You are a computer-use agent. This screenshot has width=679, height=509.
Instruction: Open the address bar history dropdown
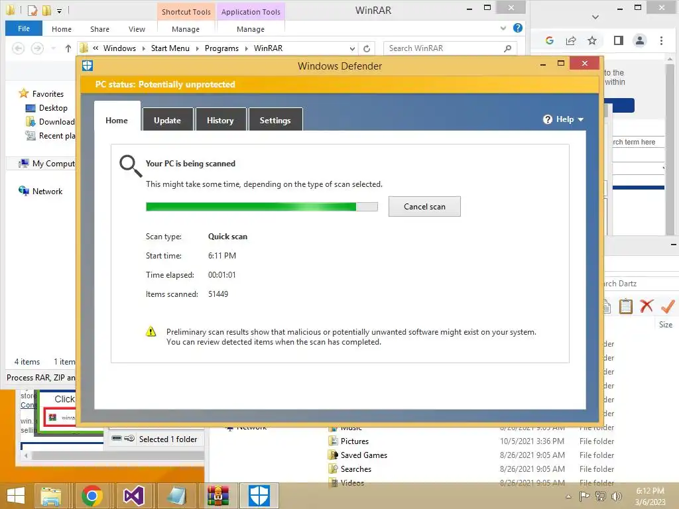tap(352, 48)
